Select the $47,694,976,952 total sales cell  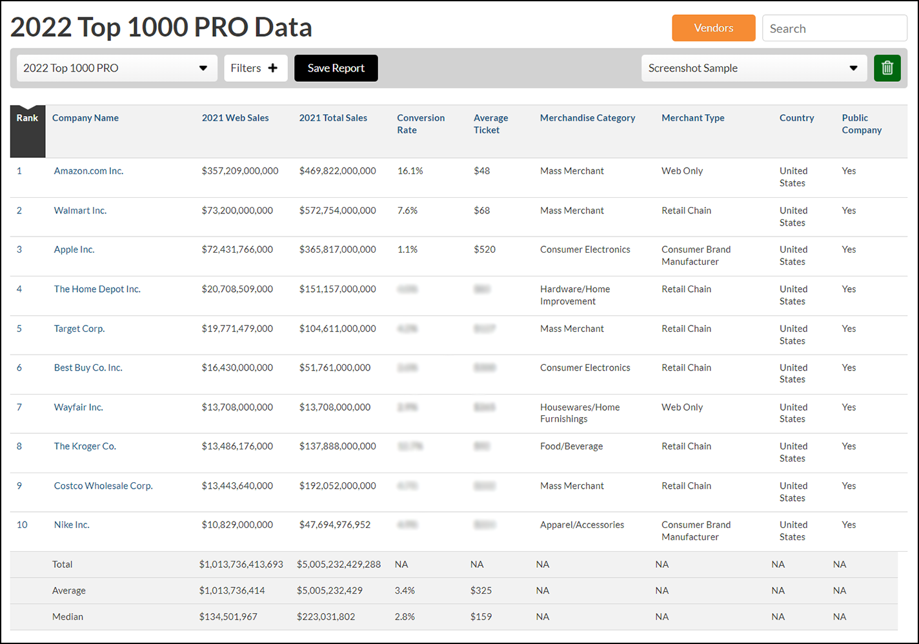click(335, 525)
